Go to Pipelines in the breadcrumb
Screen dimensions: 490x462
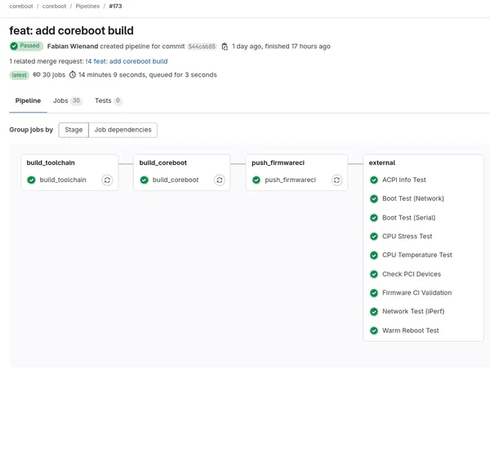coord(87,6)
